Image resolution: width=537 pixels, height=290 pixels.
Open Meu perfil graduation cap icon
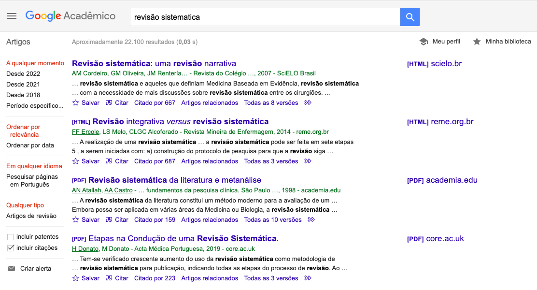point(424,42)
